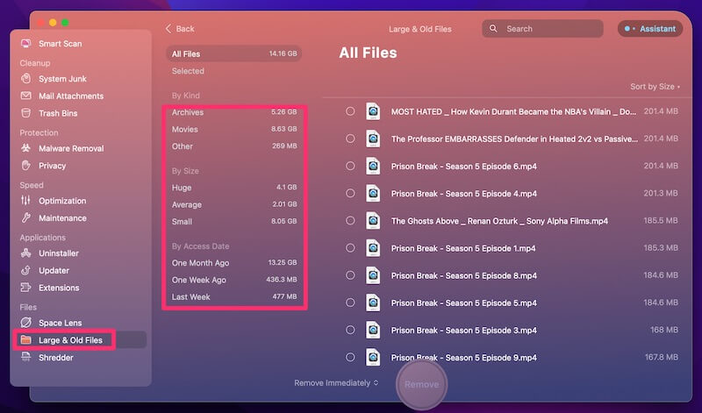Check The Ghosts Above Renan Ozturk file
The image size is (702, 413).
click(x=350, y=220)
